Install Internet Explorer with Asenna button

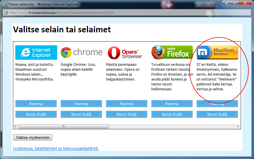[x=36, y=104]
